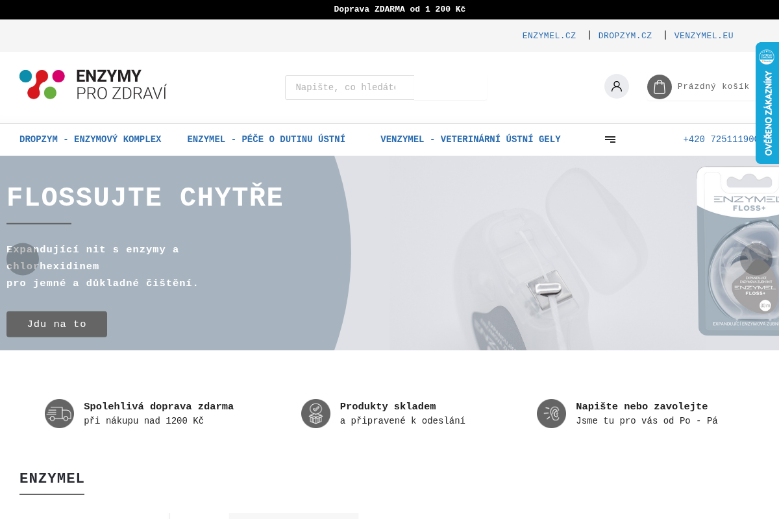The image size is (779, 519).
Task: Click 'Spolehlivá doprava zdarma' text
Action: [158, 407]
